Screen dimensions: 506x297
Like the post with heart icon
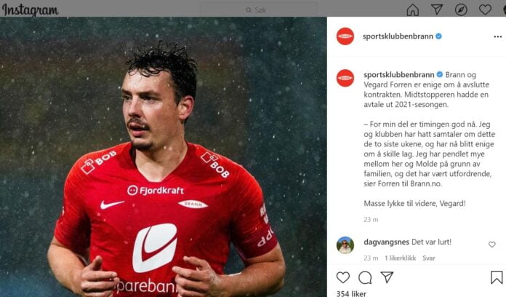[x=343, y=277]
